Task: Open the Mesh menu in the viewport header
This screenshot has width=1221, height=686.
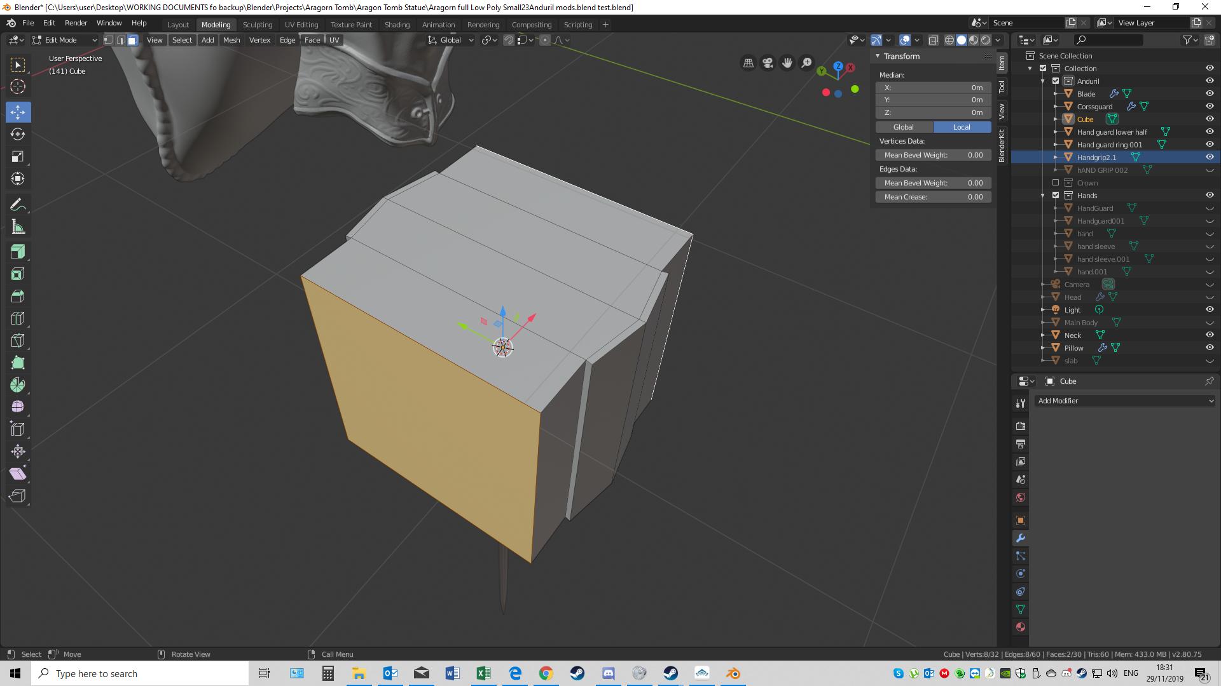Action: tap(231, 39)
